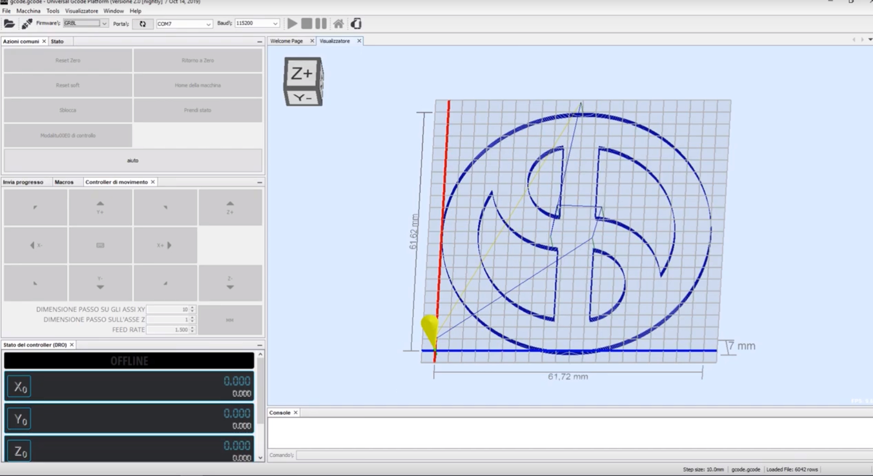The image size is (873, 476).
Task: Open the Tools menu
Action: coord(53,11)
